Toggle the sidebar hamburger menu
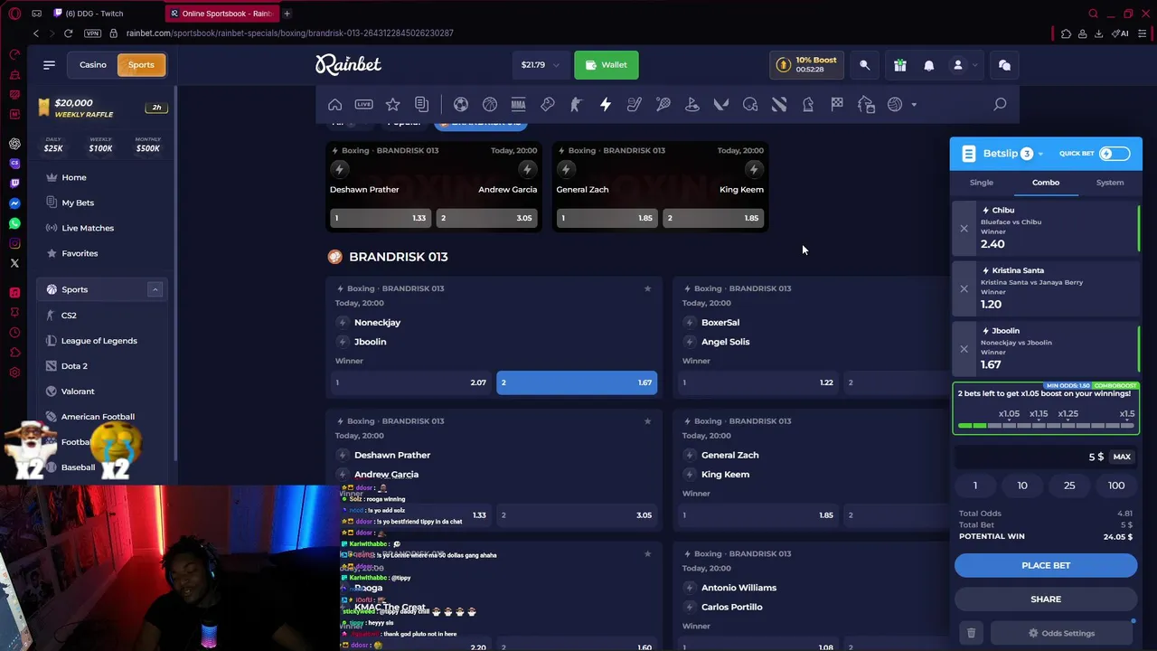The image size is (1157, 651). coord(49,65)
